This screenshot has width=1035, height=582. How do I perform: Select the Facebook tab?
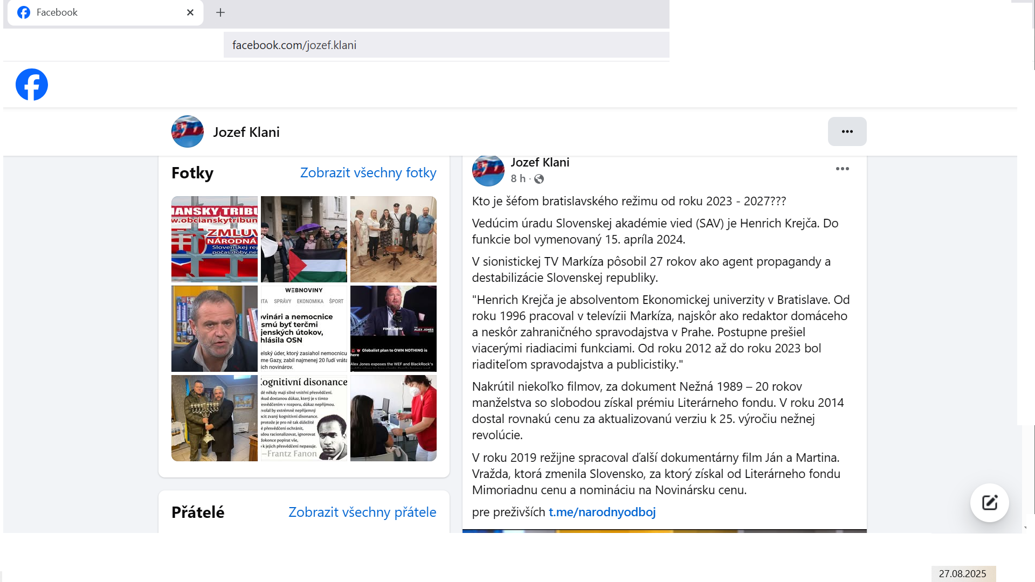105,12
